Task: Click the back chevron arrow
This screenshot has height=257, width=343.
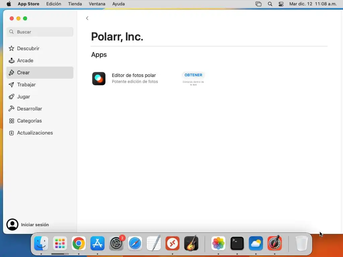Action: 87,18
